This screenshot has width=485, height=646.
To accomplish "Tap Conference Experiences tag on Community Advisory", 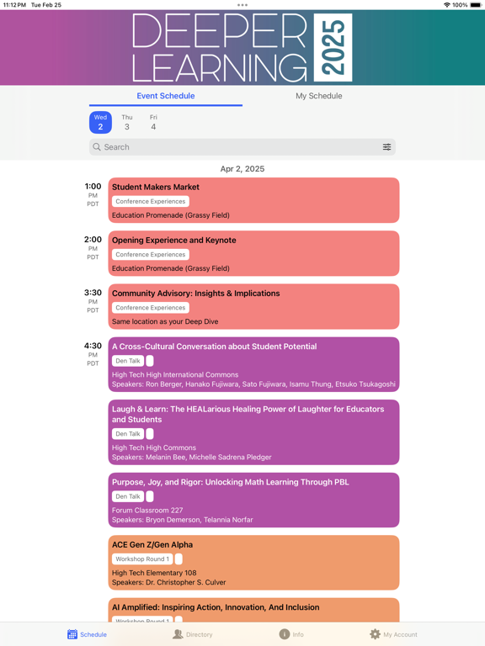I will tap(151, 308).
